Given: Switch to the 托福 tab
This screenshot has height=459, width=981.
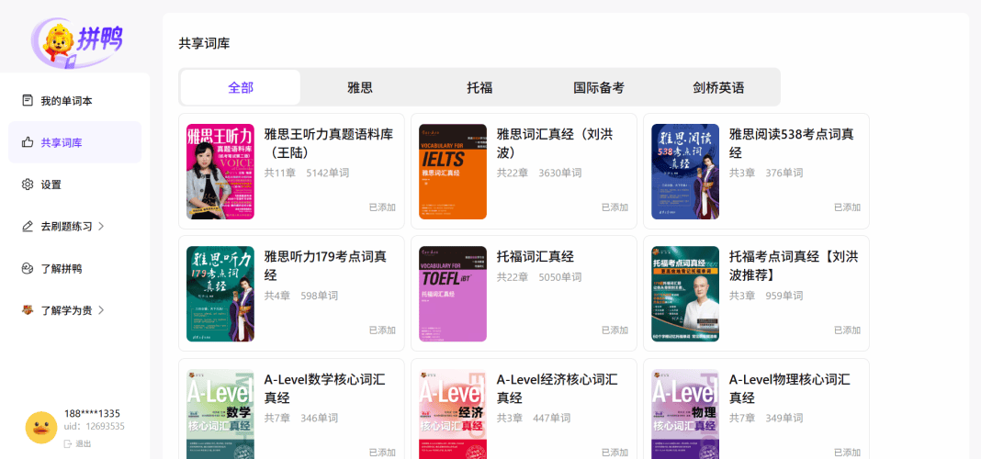Looking at the screenshot, I should point(479,87).
